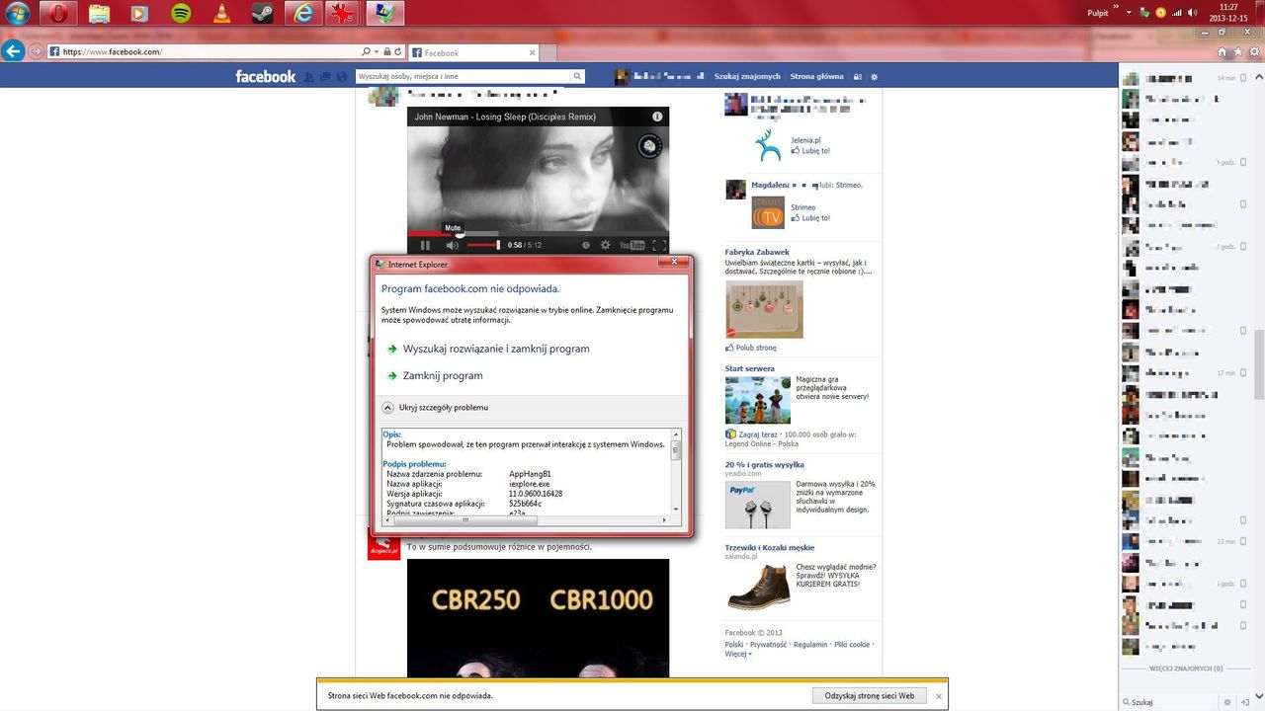The width and height of the screenshot is (1265, 711).
Task: Open Fabryka Zabawek ad thumbnail
Action: (x=764, y=309)
